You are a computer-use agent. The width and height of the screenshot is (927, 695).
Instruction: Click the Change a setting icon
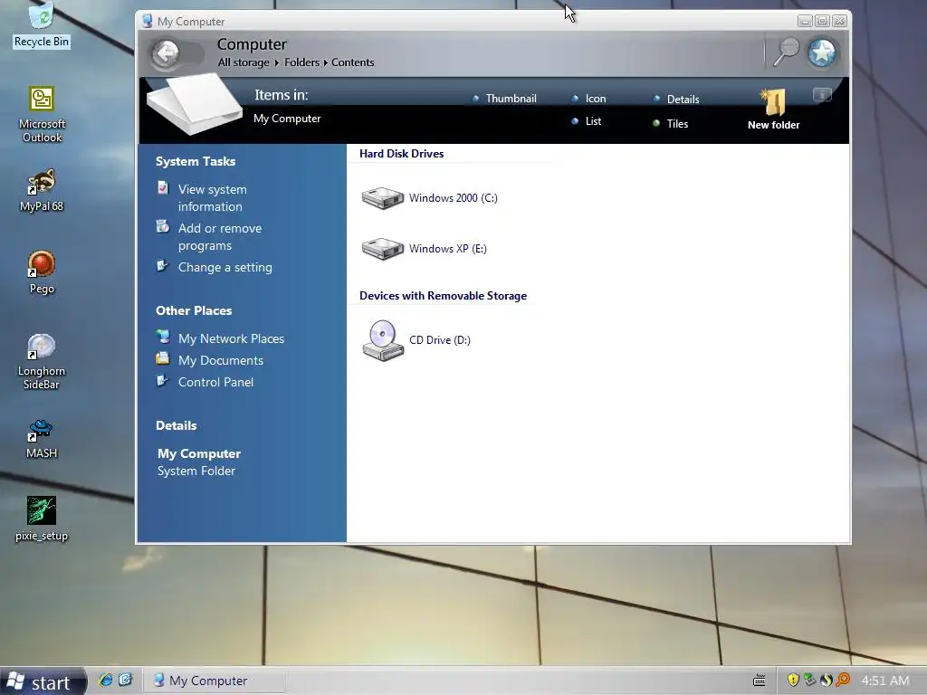(x=163, y=266)
